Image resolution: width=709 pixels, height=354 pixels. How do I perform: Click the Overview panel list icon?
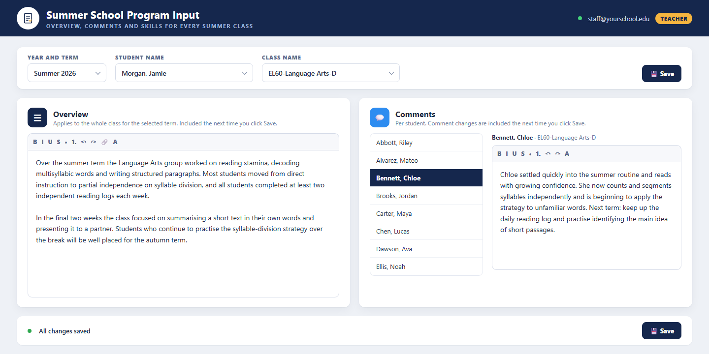pyautogui.click(x=37, y=118)
